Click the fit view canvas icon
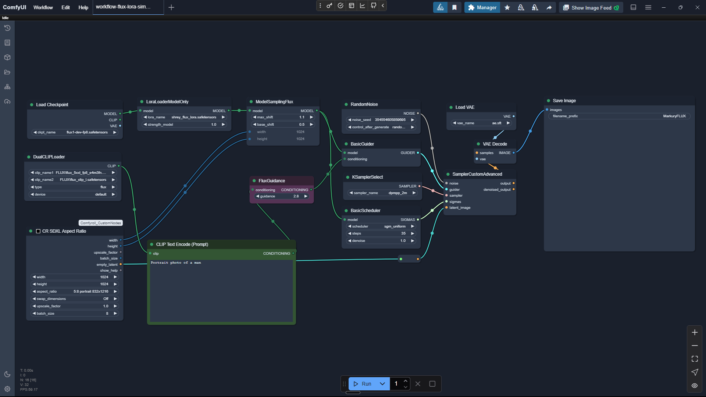Viewport: 706px width, 397px height. (x=695, y=359)
